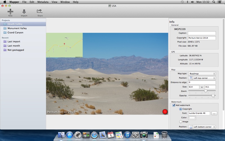Viewport: 225px width, 141px height.
Task: Click the Info panel vertical scrollbar
Action: 223,65
